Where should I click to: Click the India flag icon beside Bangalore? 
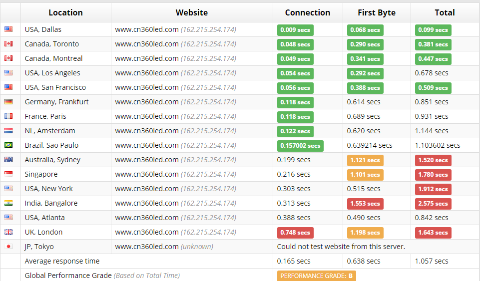[8, 203]
